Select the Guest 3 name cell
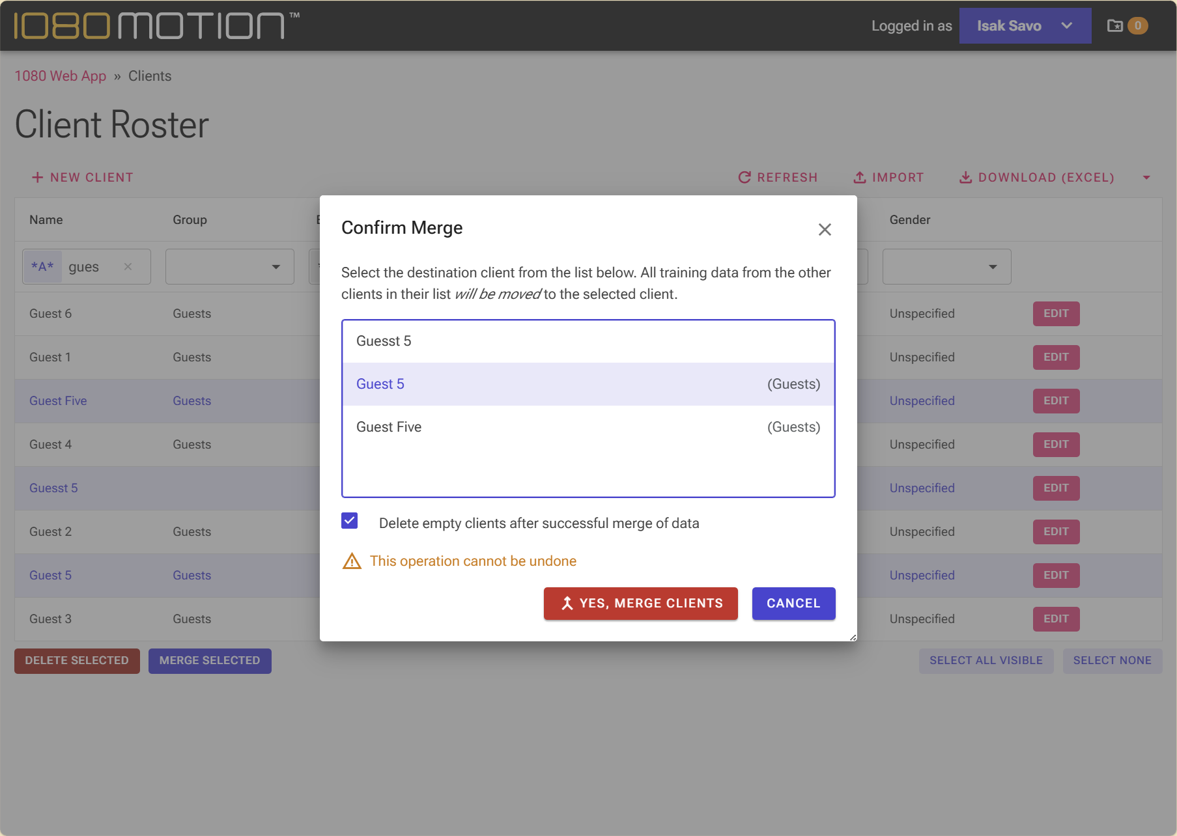This screenshot has width=1177, height=836. (50, 619)
